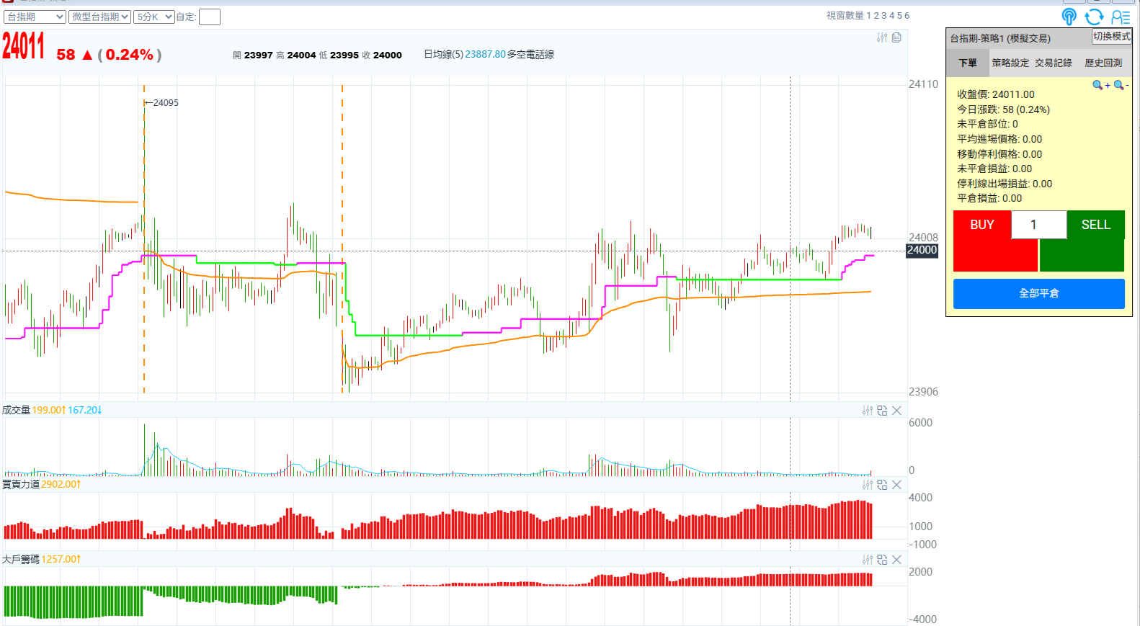Click swap indicator icon in 買賣力道 panel
Image resolution: width=1140 pixels, height=626 pixels.
[882, 485]
